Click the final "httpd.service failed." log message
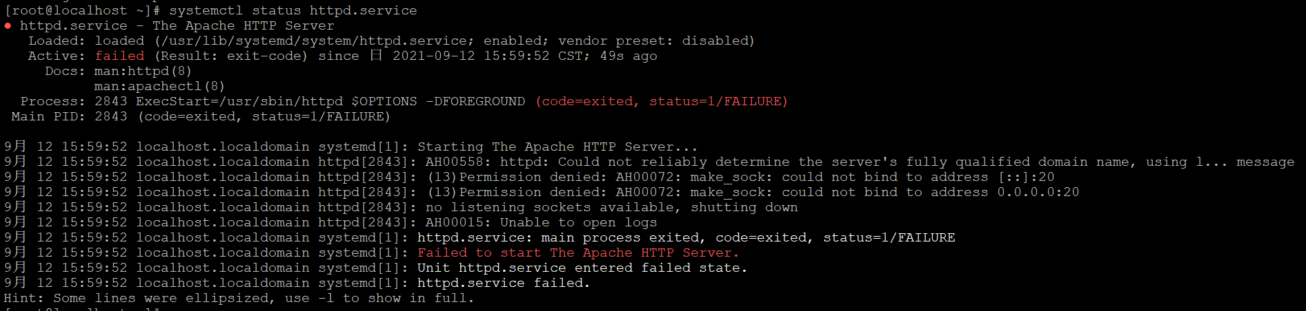Image resolution: width=1306 pixels, height=311 pixels. pos(503,283)
